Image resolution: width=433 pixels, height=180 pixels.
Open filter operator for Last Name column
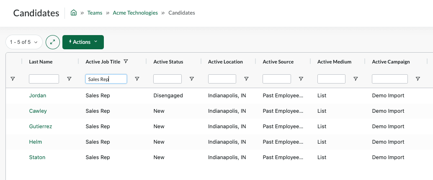[70, 79]
